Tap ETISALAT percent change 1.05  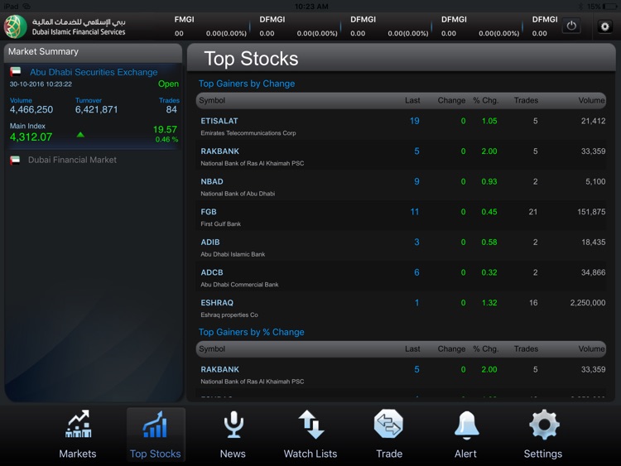tap(489, 121)
